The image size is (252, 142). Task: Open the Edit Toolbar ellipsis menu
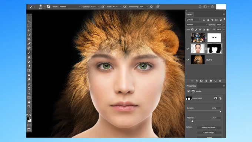pos(29,111)
